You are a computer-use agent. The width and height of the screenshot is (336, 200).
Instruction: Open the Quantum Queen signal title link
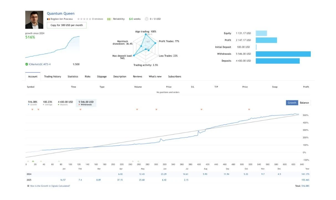[61, 13]
